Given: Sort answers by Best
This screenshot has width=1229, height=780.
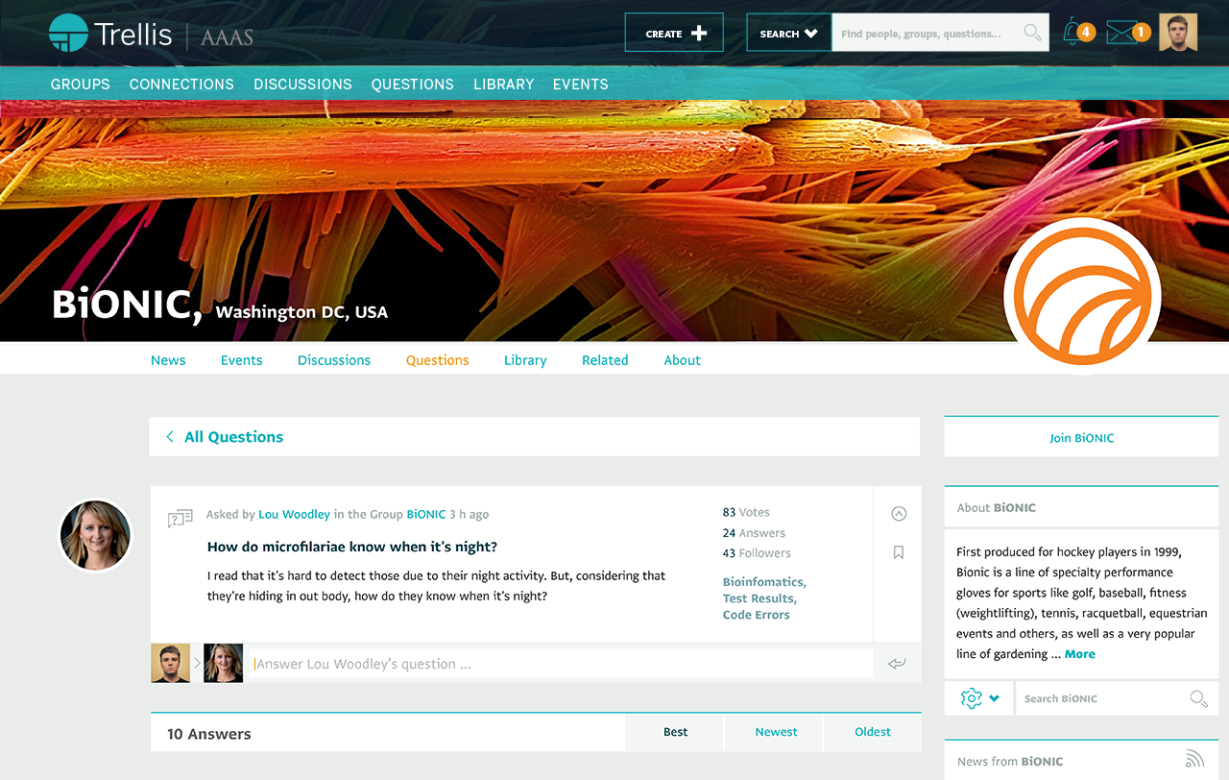Looking at the screenshot, I should [676, 732].
